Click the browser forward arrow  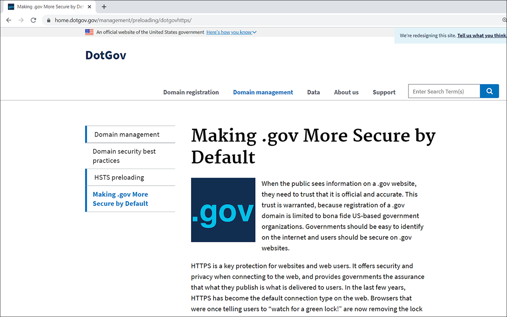21,20
